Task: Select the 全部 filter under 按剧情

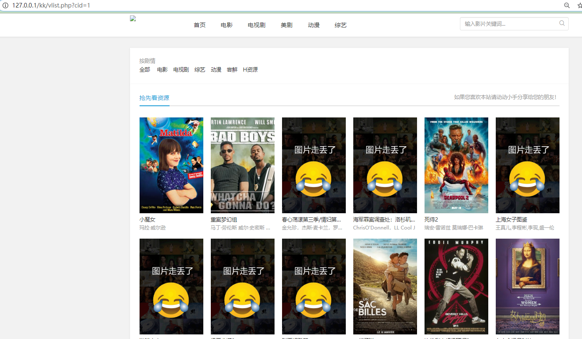Action: [x=145, y=70]
